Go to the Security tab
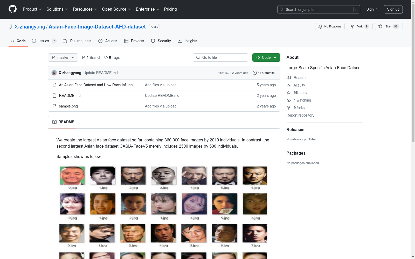Image resolution: width=415 pixels, height=259 pixels. (161, 41)
